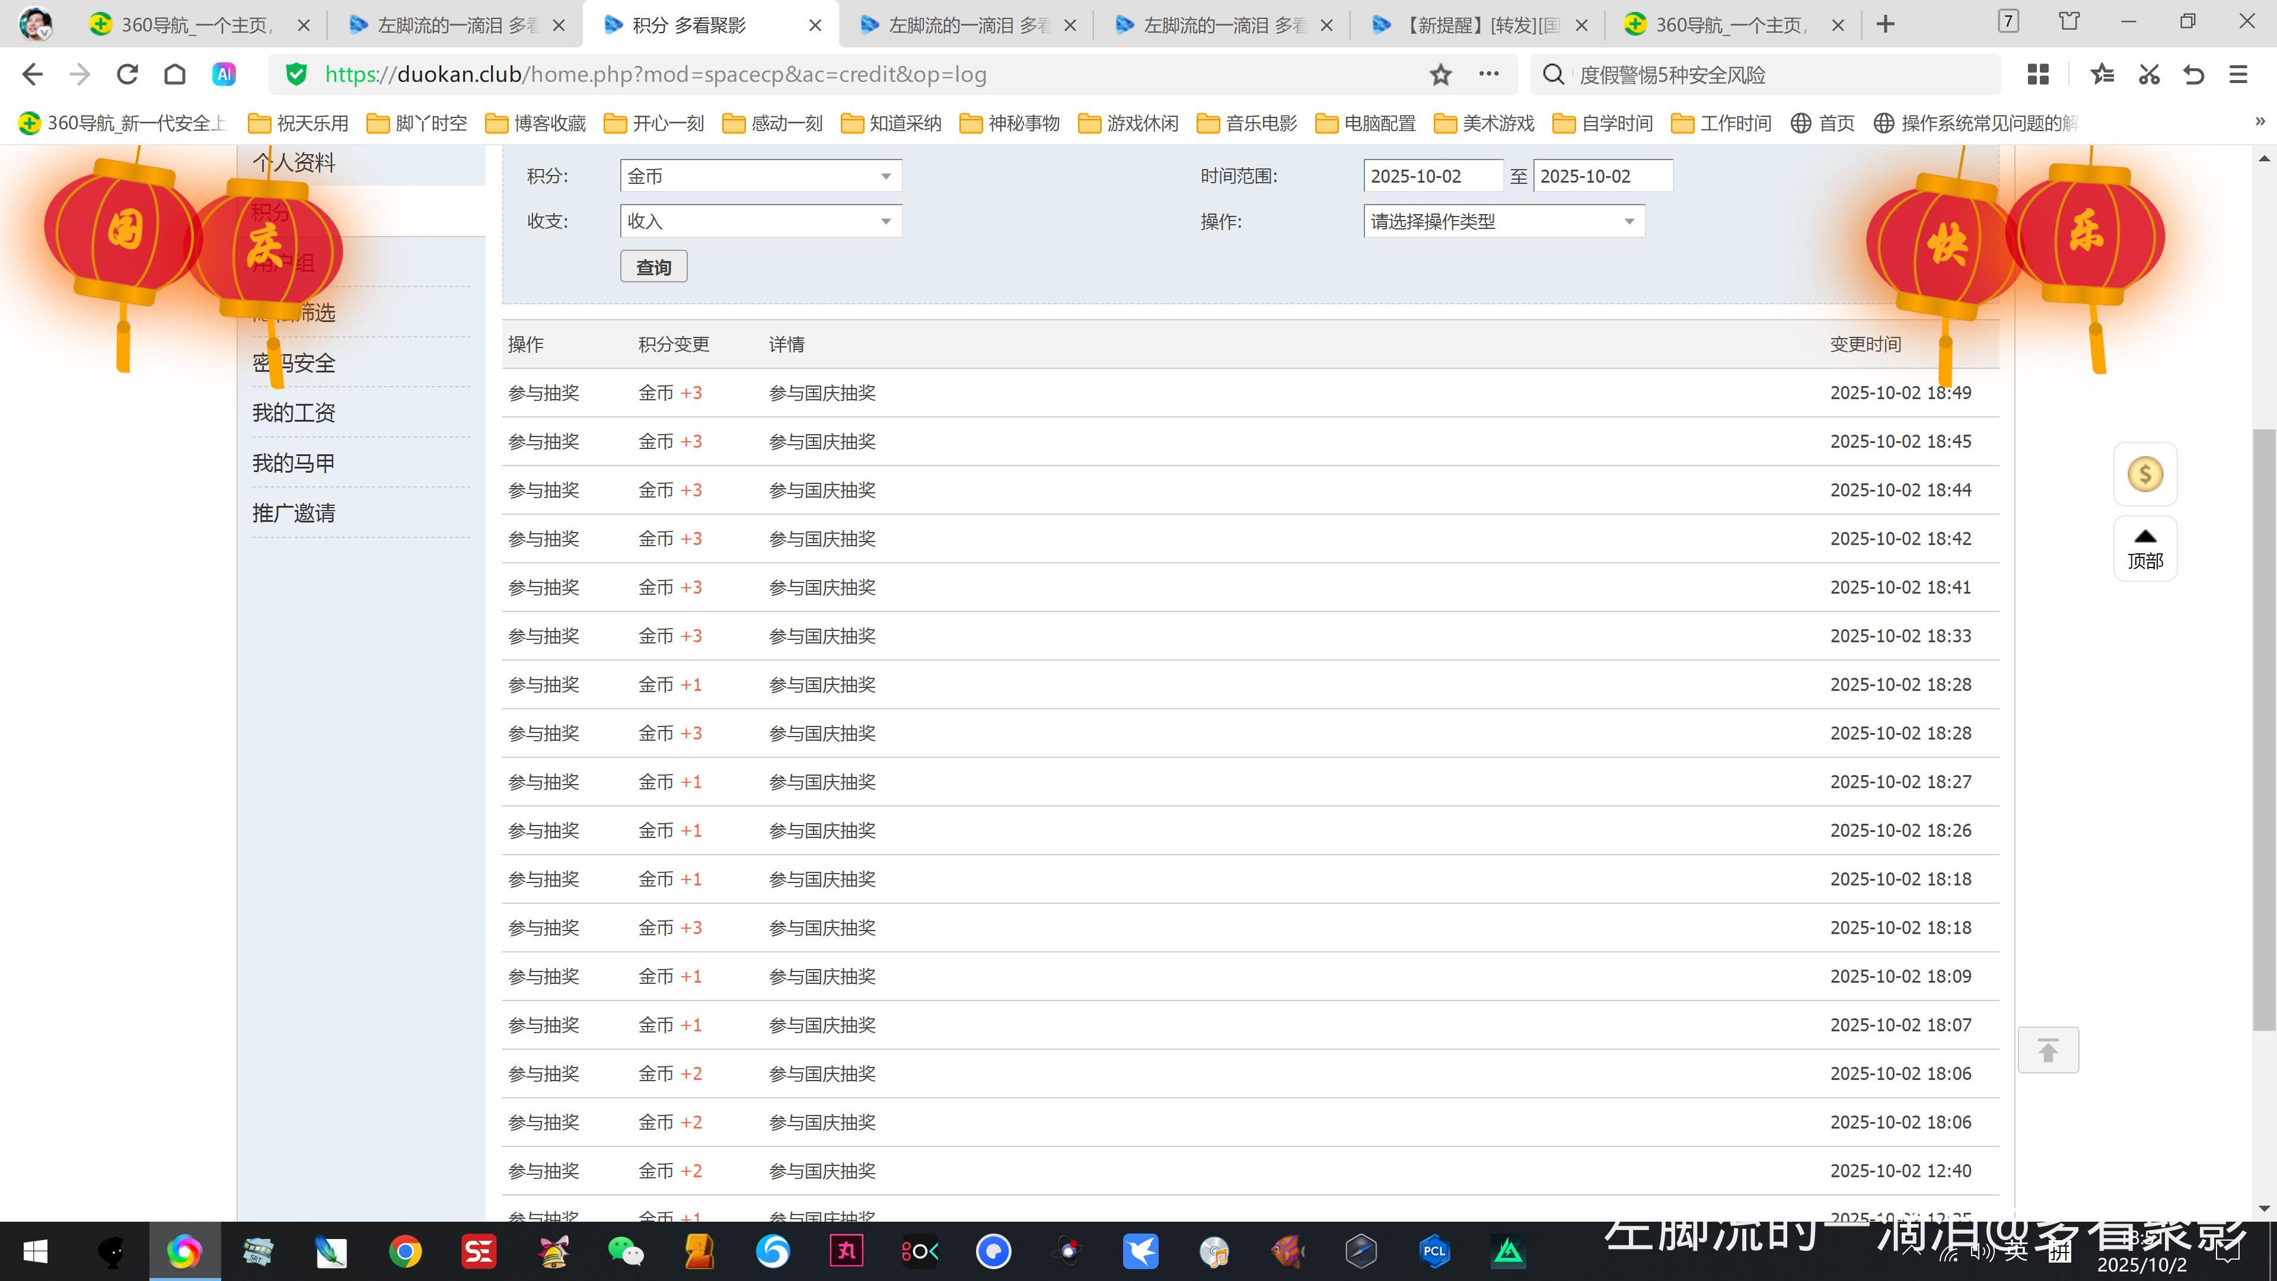The width and height of the screenshot is (2277, 1281).
Task: Bookmark page with the star icon
Action: click(1440, 74)
